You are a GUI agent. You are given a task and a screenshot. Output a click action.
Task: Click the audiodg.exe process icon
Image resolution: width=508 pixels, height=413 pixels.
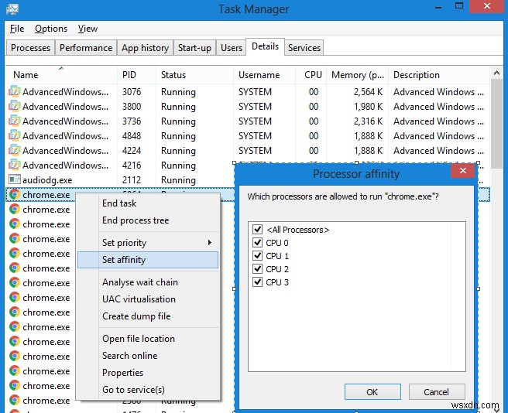coord(14,179)
